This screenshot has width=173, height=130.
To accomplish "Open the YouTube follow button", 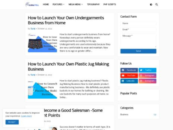I will (x=129, y=75).
